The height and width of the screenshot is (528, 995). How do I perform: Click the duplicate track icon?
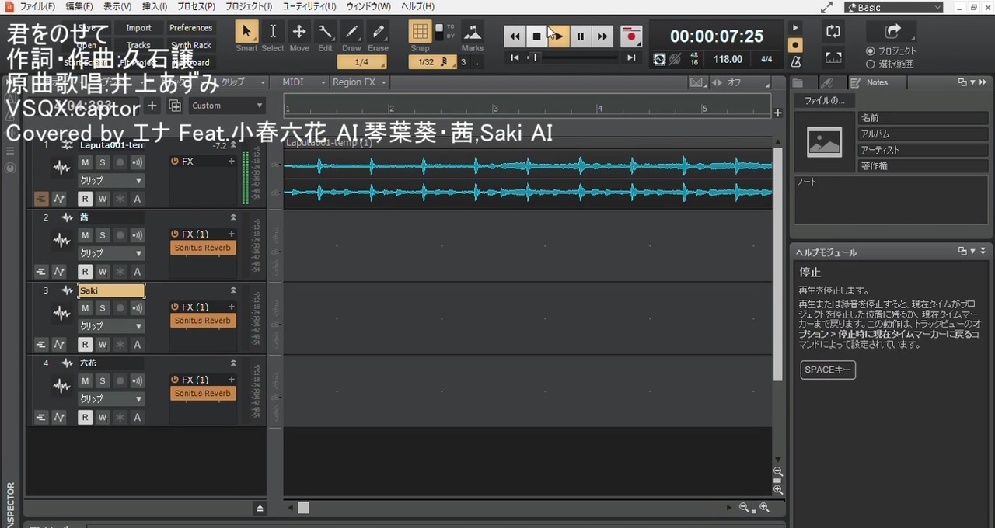175,106
